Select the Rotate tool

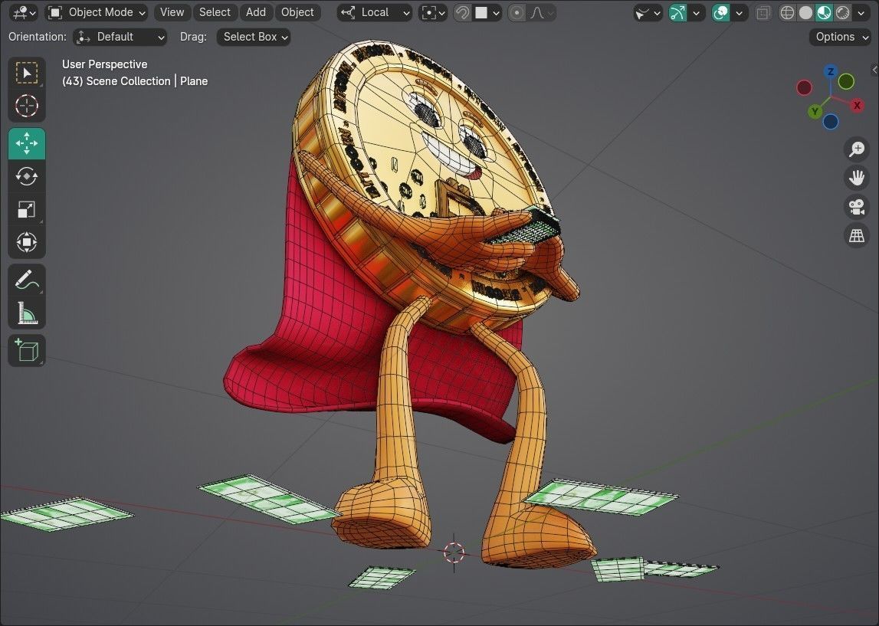27,176
